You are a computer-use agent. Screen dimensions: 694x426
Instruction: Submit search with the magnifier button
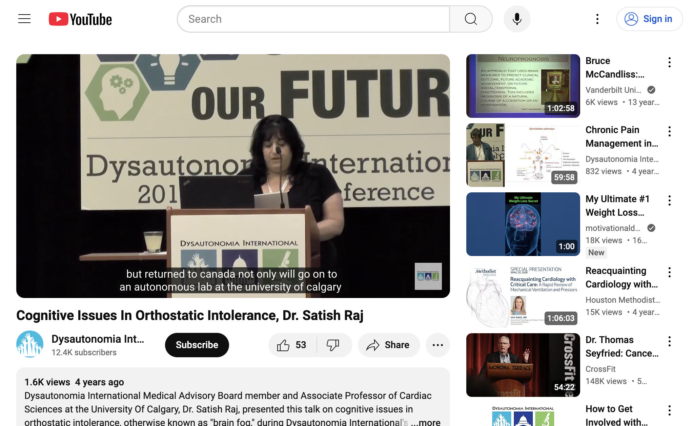pyautogui.click(x=471, y=19)
